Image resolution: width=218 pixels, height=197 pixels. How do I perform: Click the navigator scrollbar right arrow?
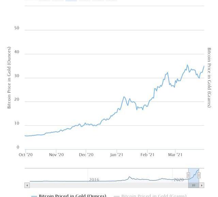click(x=202, y=185)
